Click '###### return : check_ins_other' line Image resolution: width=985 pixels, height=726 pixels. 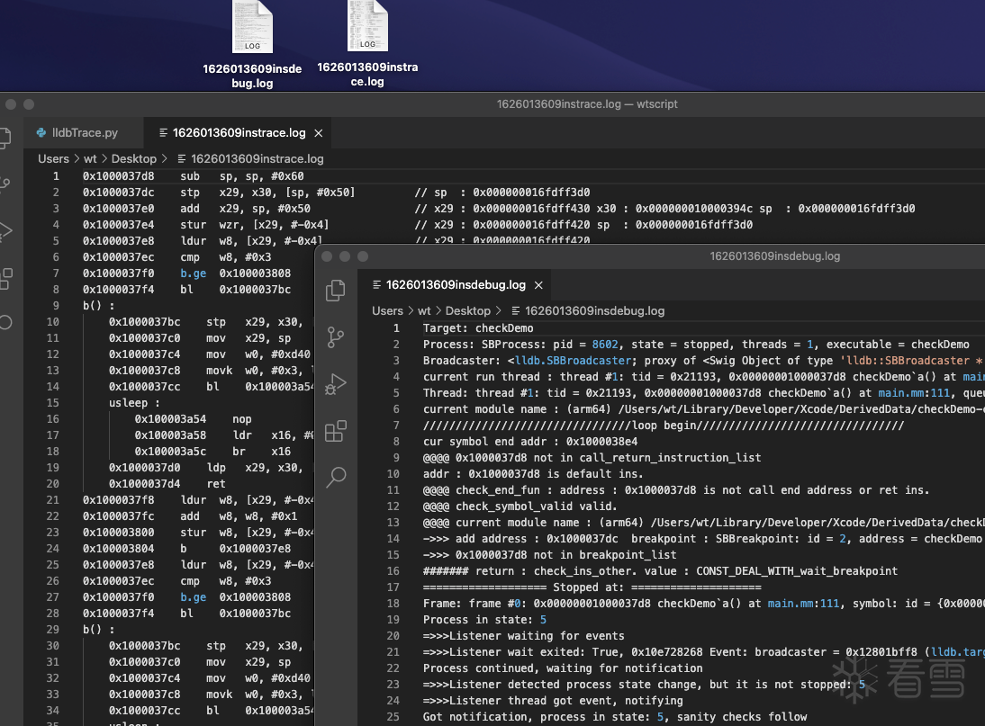(660, 571)
